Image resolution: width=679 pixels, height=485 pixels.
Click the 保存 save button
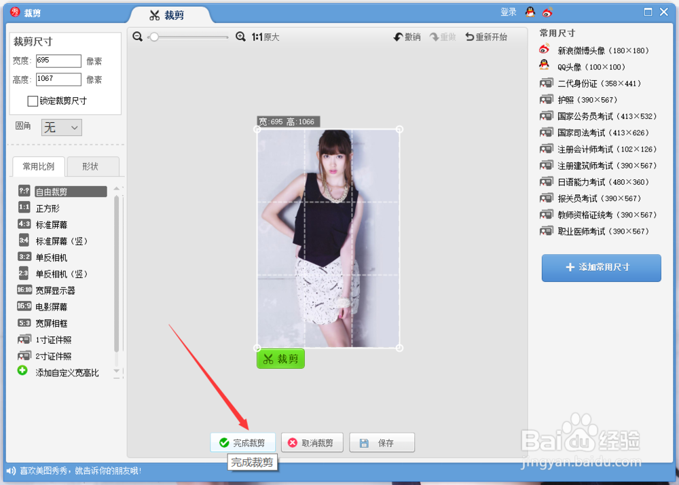pos(382,443)
